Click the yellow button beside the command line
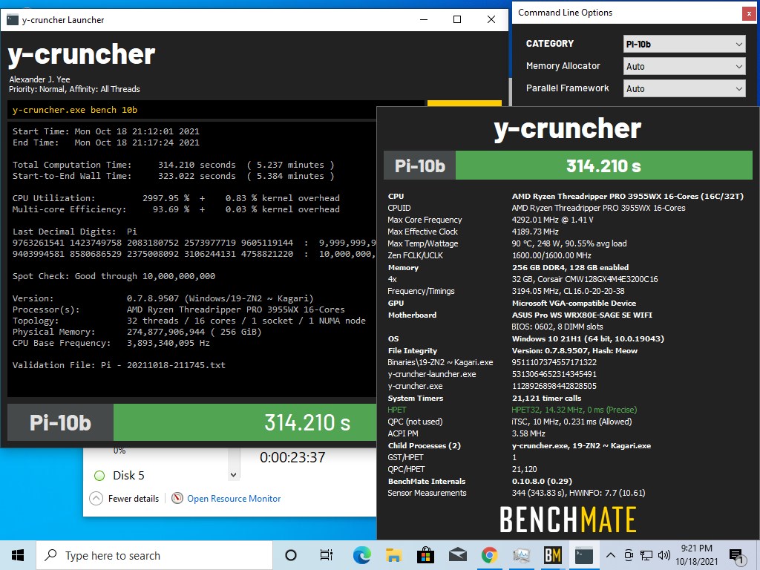 (x=464, y=103)
